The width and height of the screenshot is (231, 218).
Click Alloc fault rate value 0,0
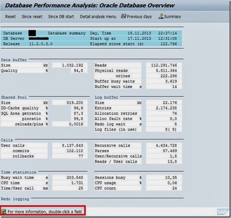(x=164, y=119)
